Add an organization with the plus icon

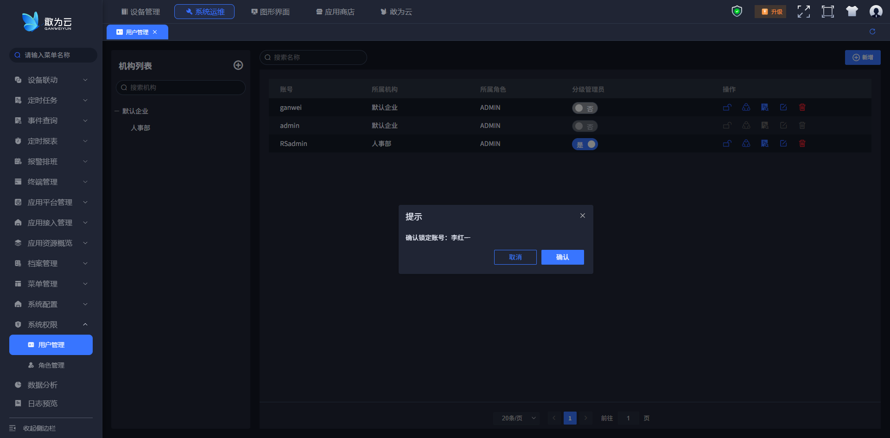point(238,65)
